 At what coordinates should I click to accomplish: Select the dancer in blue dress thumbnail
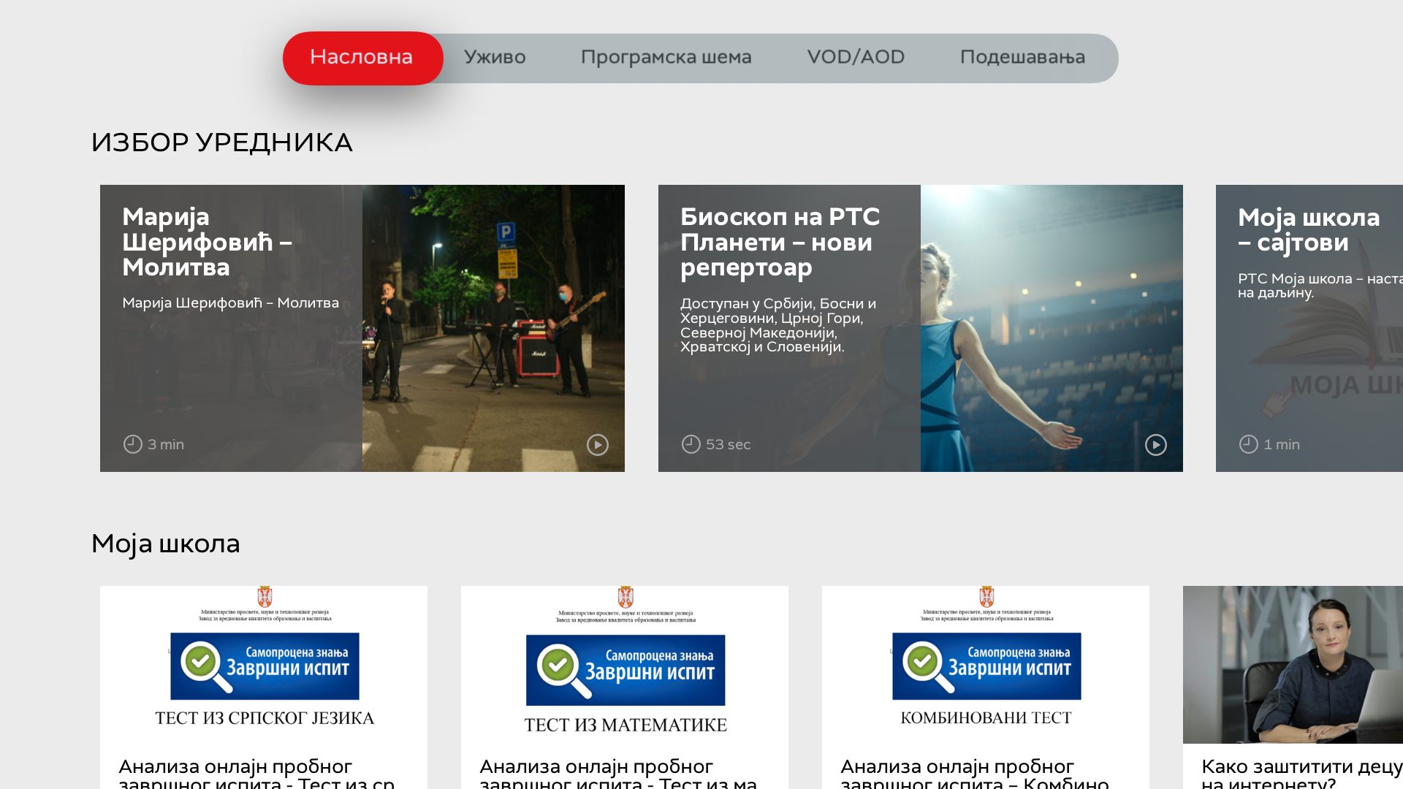coord(1052,328)
